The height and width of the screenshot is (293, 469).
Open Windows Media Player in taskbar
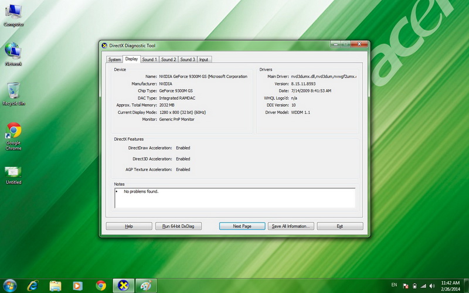pyautogui.click(x=77, y=285)
